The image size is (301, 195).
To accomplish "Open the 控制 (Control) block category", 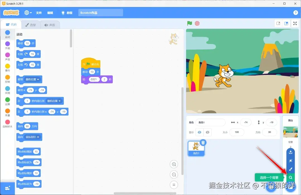I will 8,77.
